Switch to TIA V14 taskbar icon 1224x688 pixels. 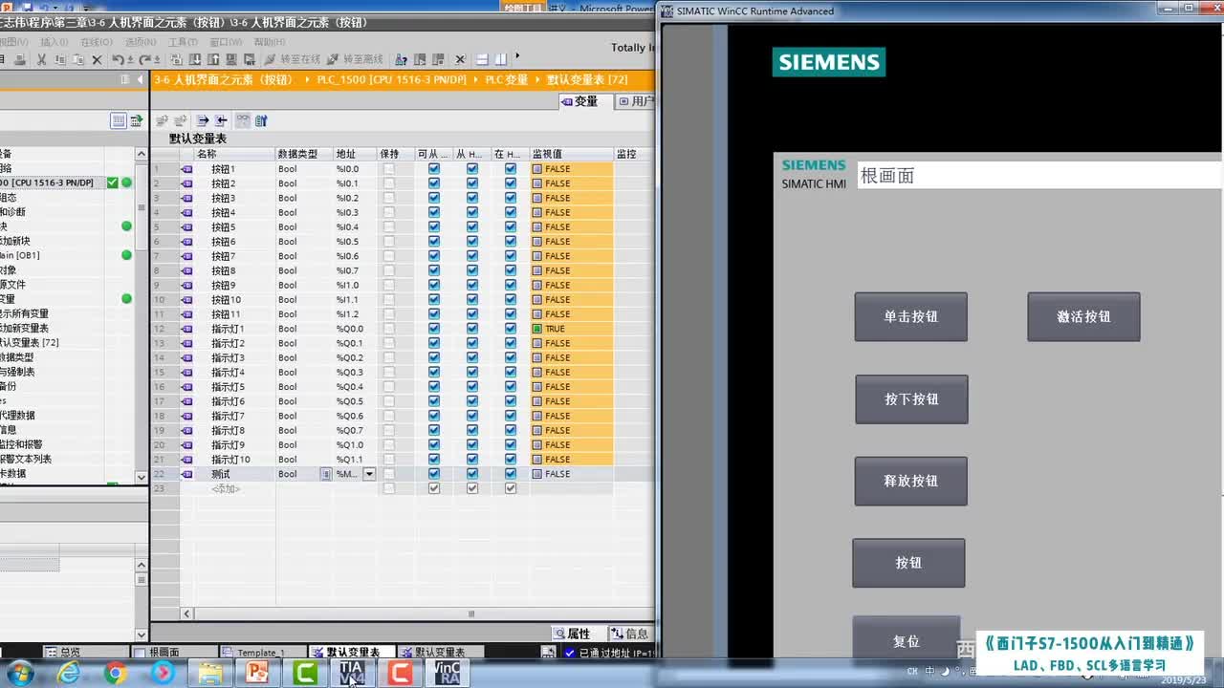(x=352, y=674)
